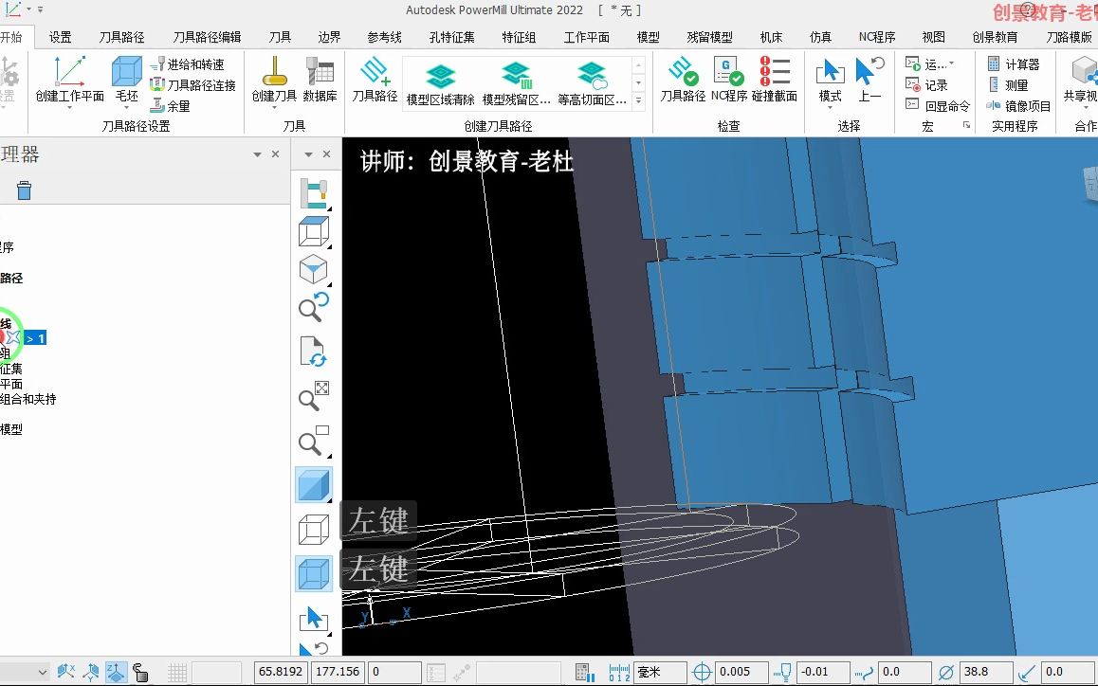The width and height of the screenshot is (1098, 686).
Task: Run the NC程序 verification check
Action: [729, 79]
